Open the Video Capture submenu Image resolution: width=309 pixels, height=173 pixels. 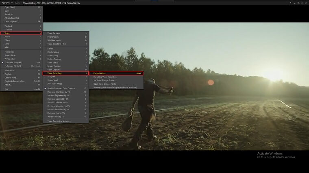click(x=66, y=70)
